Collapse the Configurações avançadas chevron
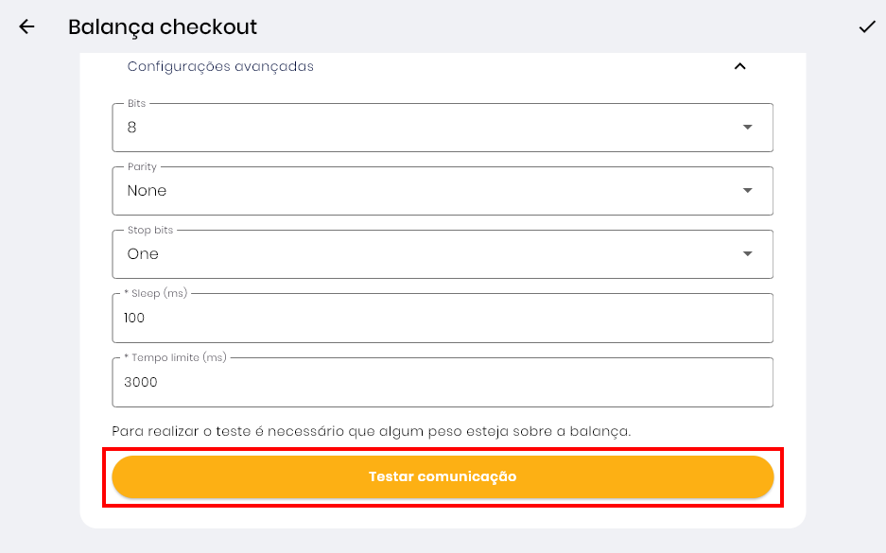 740,66
